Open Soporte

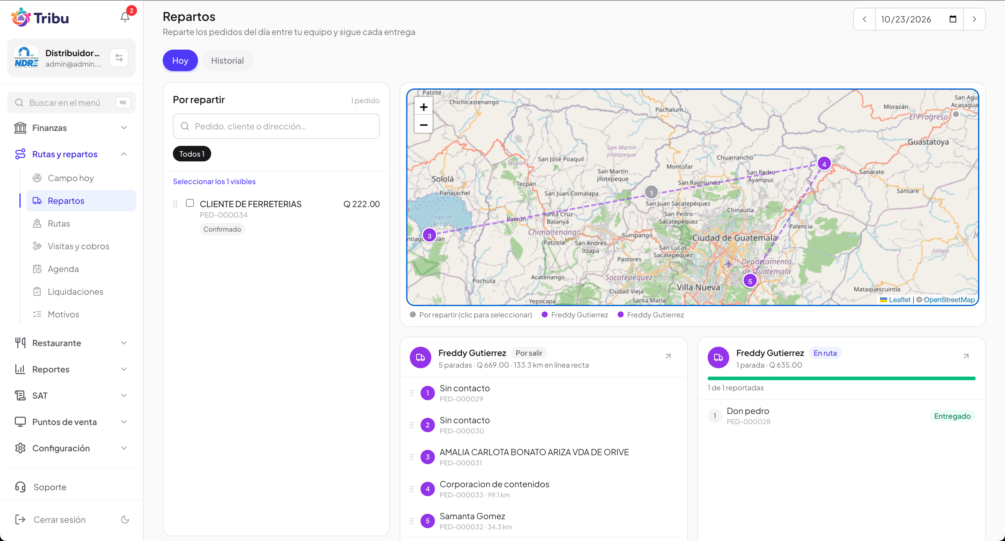pyautogui.click(x=71, y=487)
